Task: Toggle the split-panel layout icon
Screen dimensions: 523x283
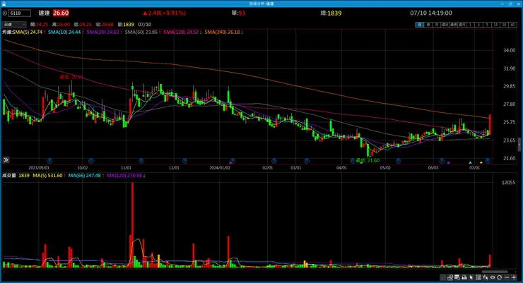Action: (x=478, y=277)
